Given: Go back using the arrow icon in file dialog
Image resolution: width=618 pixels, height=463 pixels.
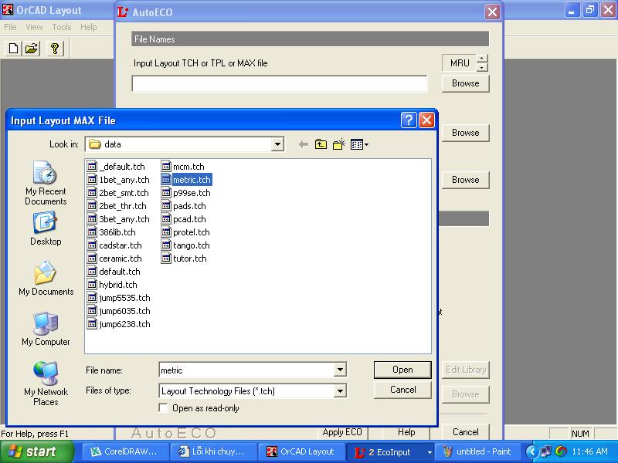Looking at the screenshot, I should click(x=303, y=144).
